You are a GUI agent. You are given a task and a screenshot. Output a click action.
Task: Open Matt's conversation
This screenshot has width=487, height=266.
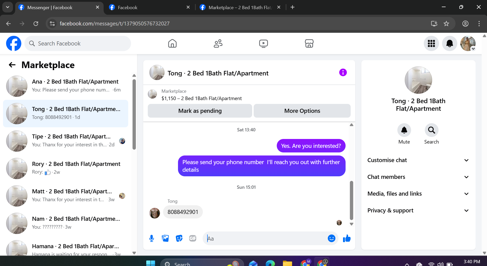pos(66,196)
